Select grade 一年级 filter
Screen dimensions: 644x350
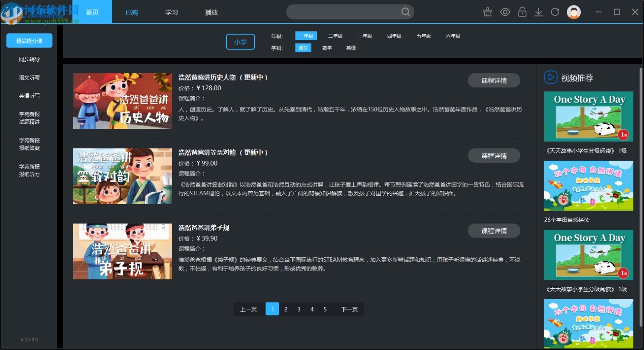pos(306,36)
